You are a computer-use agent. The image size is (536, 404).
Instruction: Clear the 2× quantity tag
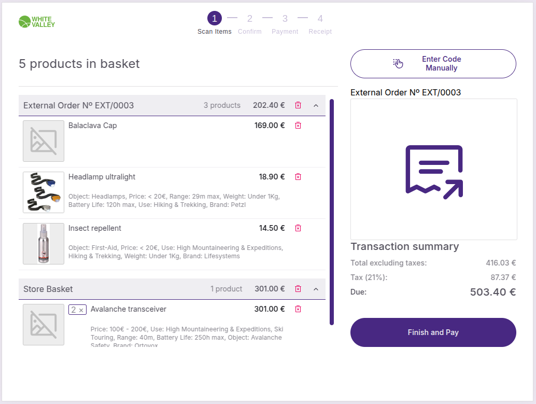click(81, 310)
